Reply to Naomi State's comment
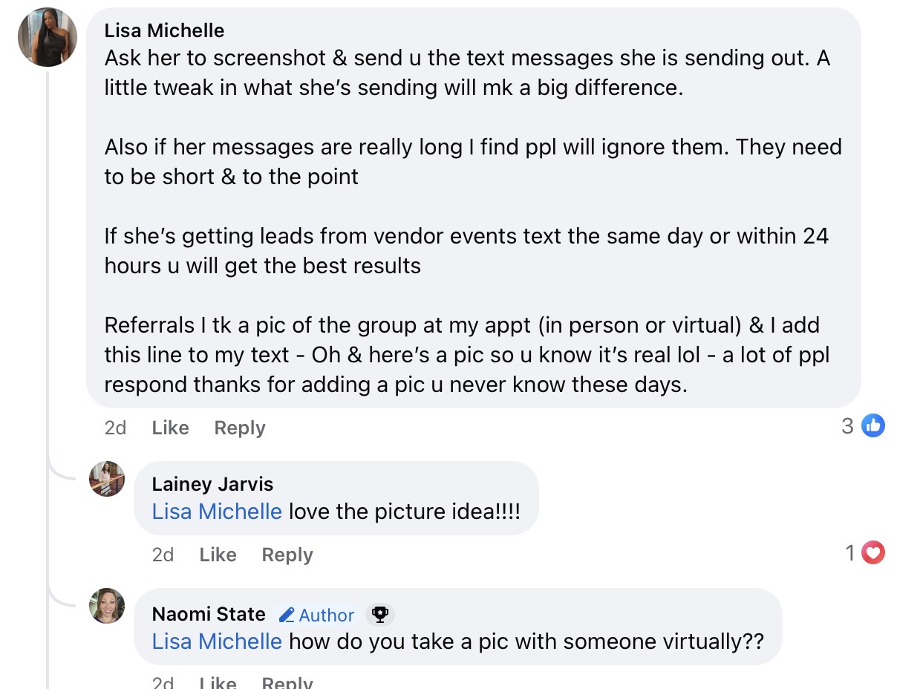897x689 pixels. tap(287, 682)
